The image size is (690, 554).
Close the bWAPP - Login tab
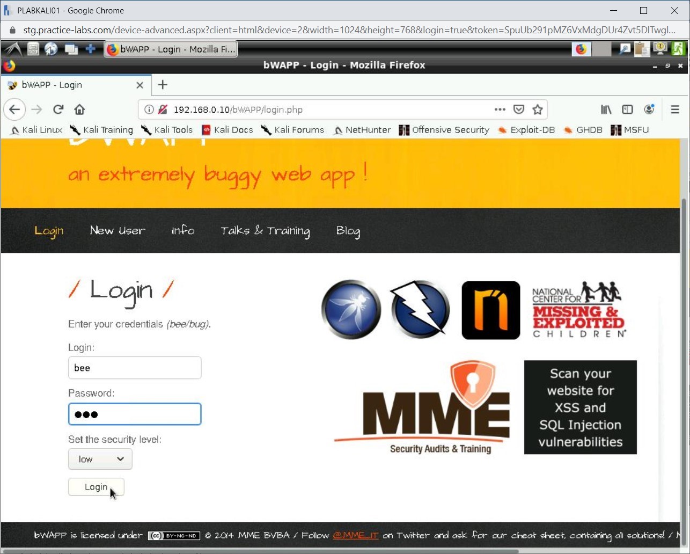[x=140, y=85]
